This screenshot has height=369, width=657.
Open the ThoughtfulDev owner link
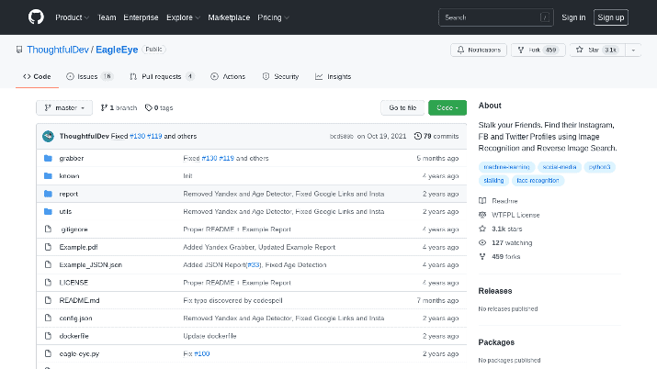pyautogui.click(x=58, y=50)
